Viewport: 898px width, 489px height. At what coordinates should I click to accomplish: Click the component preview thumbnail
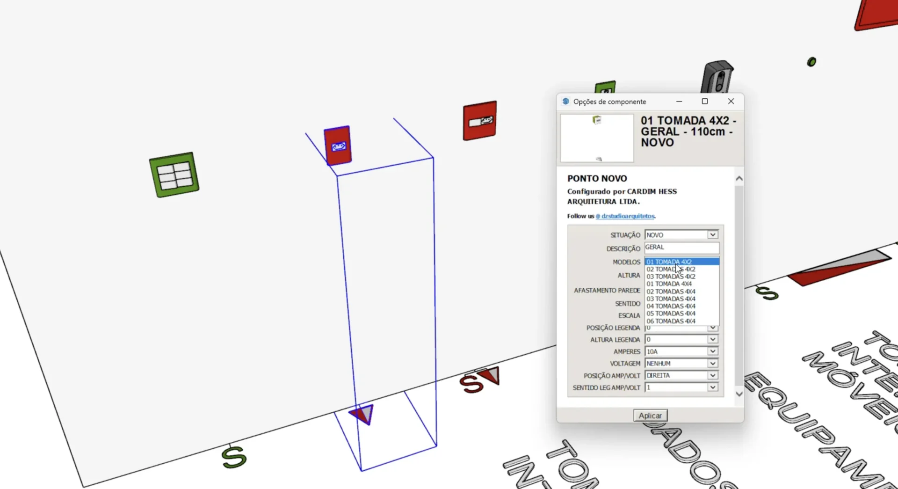597,138
